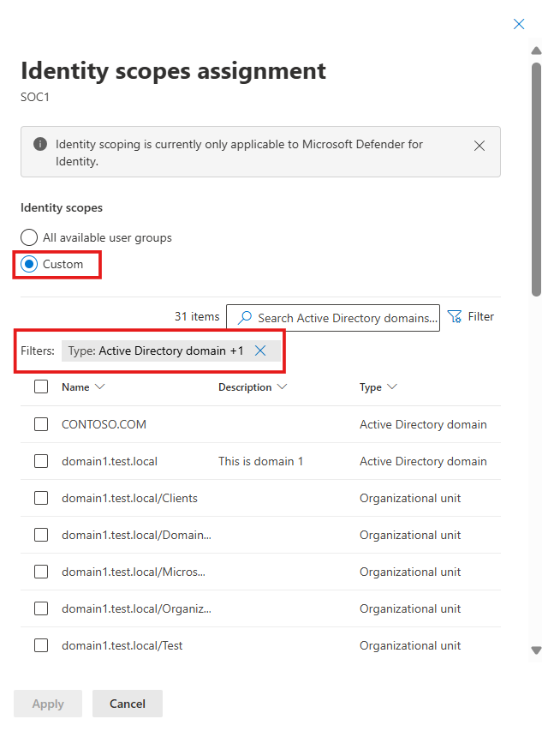Screen dimensions: 542x737
Task: Click the vertical scrollbar thumb
Action: click(x=536, y=171)
